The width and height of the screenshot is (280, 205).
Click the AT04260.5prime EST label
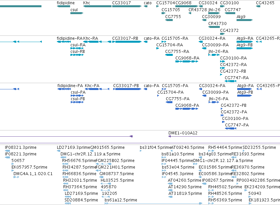(185, 180)
